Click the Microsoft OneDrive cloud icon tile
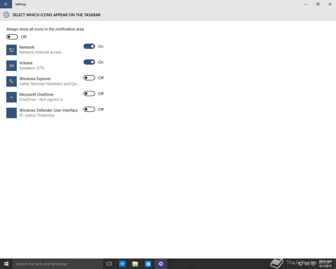Image resolution: width=336 pixels, height=269 pixels. [12, 97]
